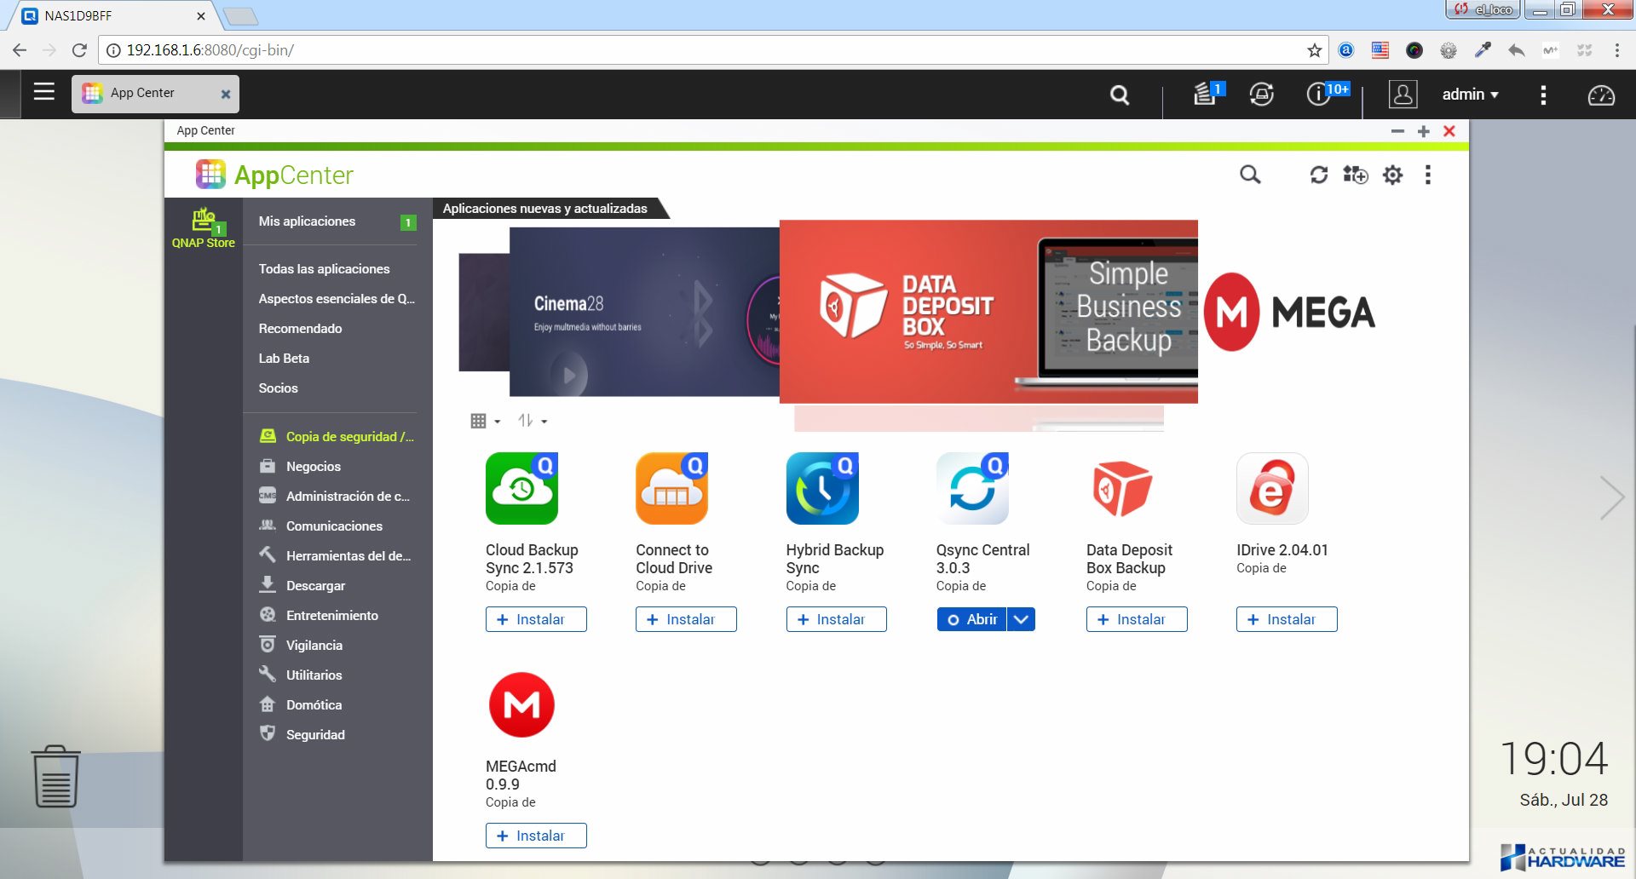Viewport: 1636px width, 879px height.
Task: Click the MEGAcmd app icon
Action: click(x=521, y=705)
